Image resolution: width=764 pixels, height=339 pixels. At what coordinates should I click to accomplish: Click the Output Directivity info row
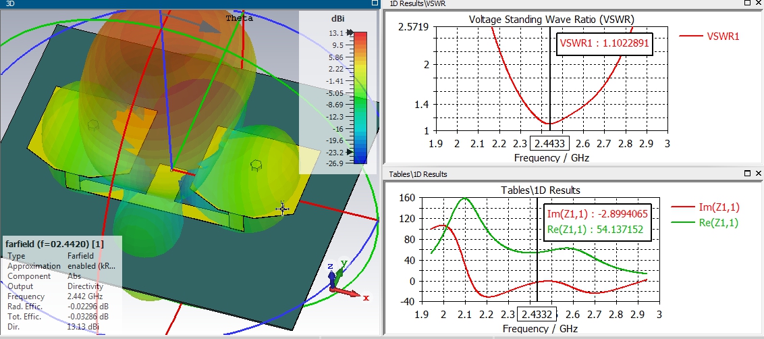click(55, 286)
